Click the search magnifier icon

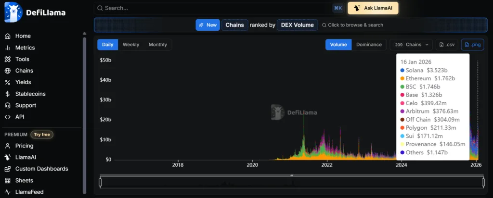tap(100, 8)
